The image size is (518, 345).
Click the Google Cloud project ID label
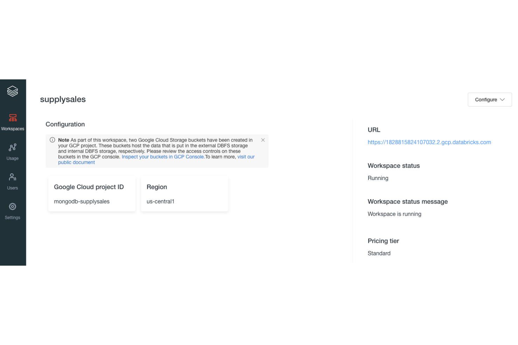[x=89, y=187]
